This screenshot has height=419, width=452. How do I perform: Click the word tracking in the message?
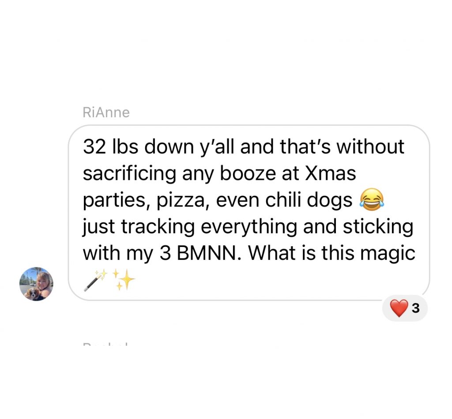coord(158,226)
